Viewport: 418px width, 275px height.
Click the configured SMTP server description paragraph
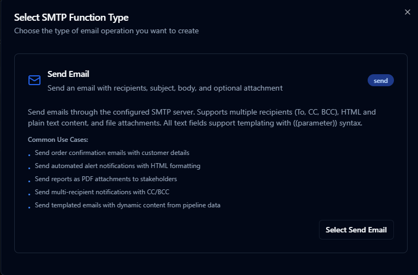(x=202, y=117)
